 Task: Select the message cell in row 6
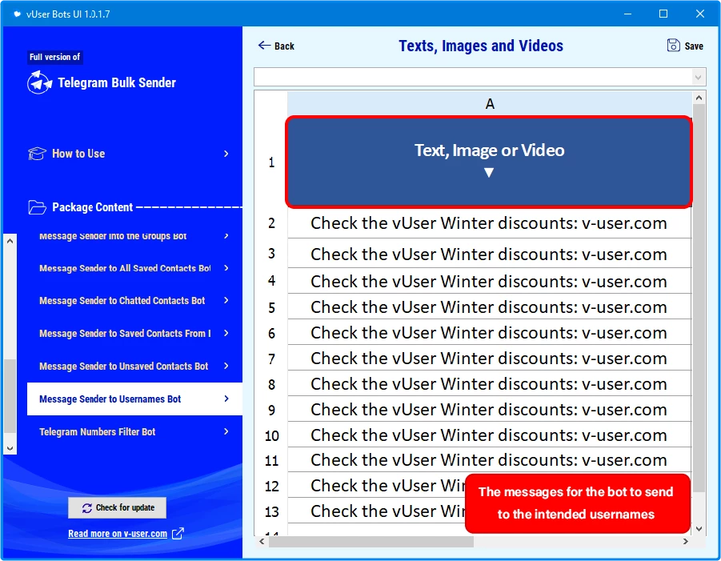click(490, 332)
